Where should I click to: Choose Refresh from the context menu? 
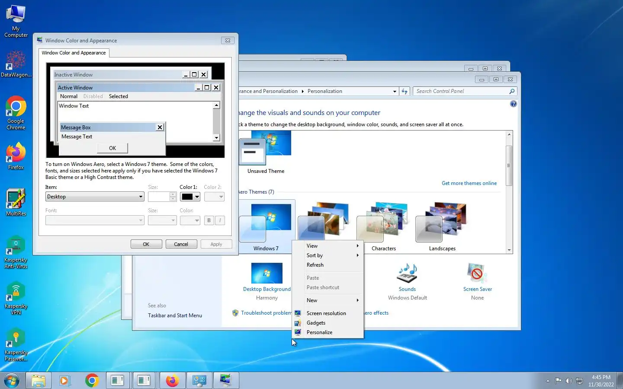click(328, 265)
